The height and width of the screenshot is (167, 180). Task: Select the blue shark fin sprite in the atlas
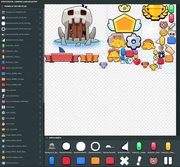click(x=62, y=50)
